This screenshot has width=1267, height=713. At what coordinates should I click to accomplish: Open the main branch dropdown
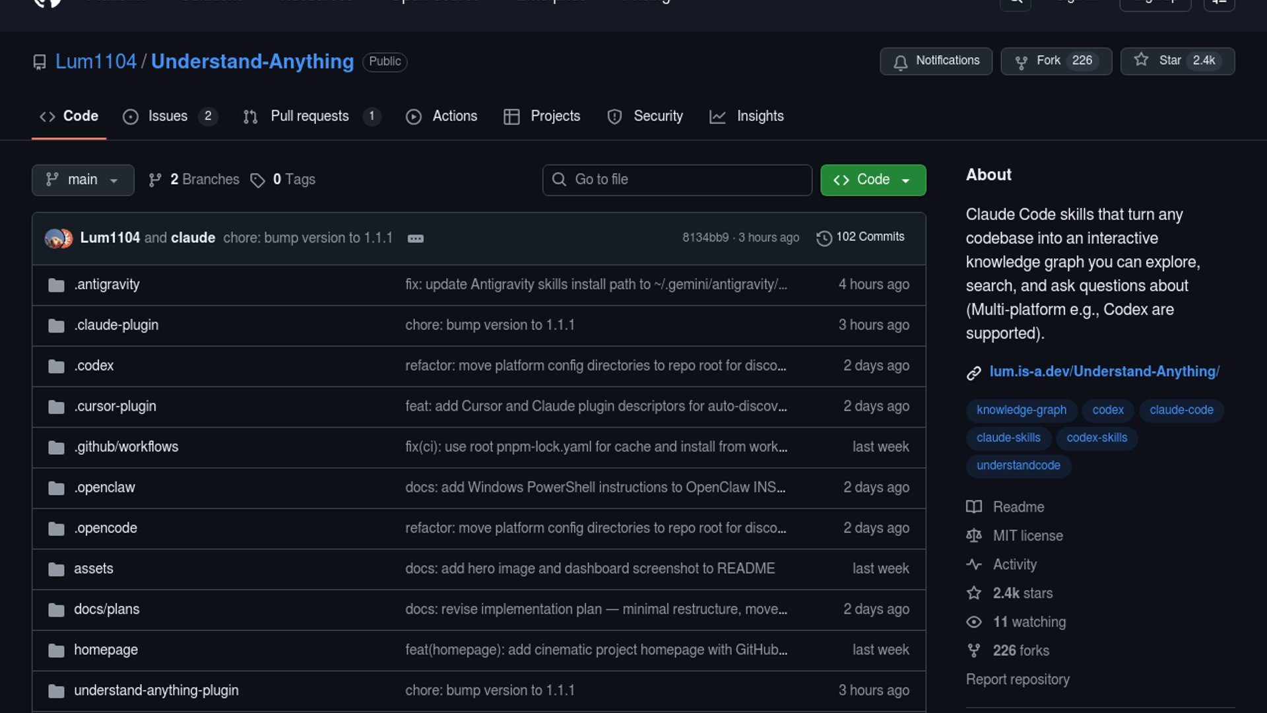pyautogui.click(x=82, y=180)
